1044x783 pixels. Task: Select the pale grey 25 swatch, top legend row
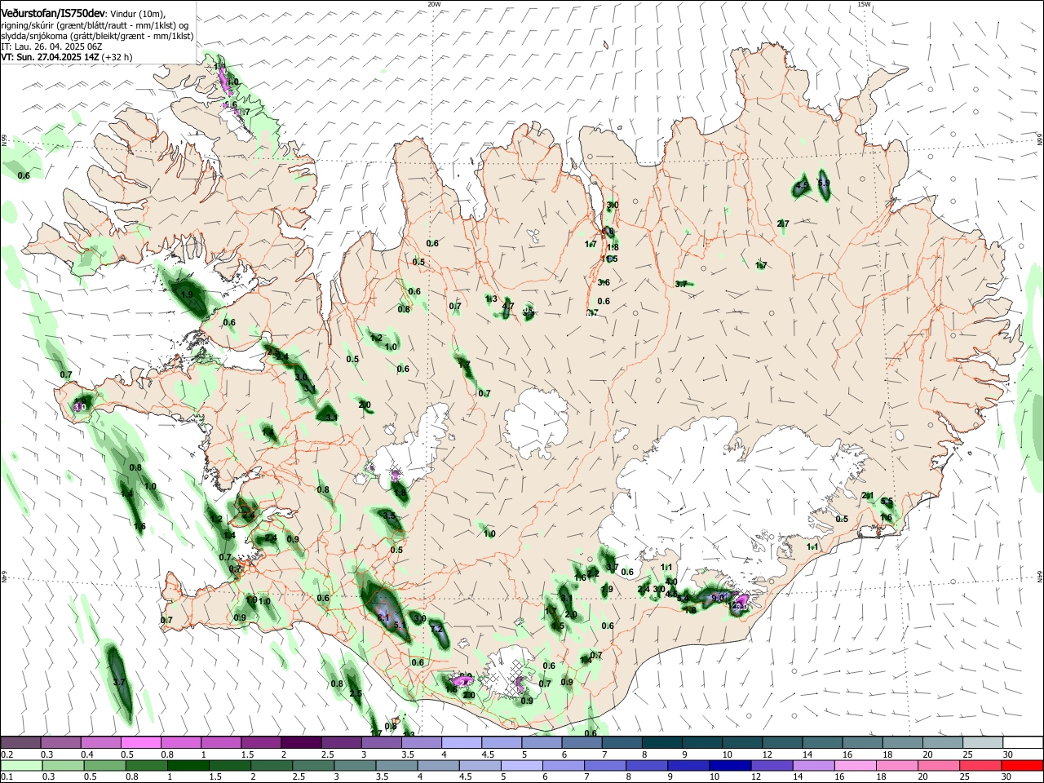(981, 742)
